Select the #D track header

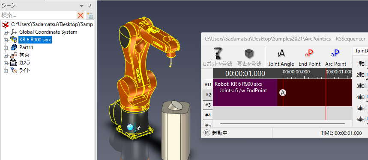pyautogui.click(x=207, y=84)
